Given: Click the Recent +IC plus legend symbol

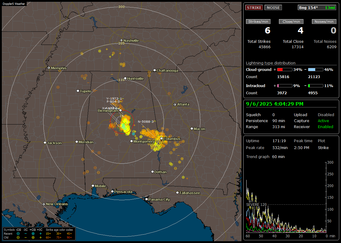Looking at the screenshot, I should (40, 234).
